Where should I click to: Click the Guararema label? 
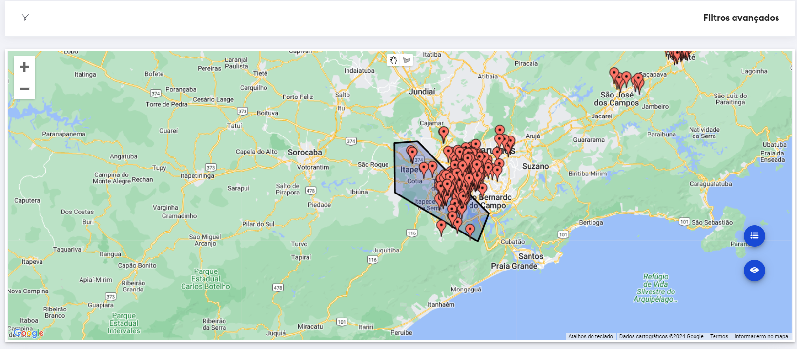click(589, 140)
